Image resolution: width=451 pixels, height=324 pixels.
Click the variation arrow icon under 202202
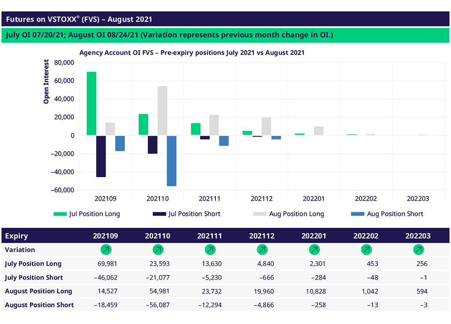[366, 250]
